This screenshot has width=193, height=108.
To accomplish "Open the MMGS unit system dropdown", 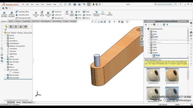I will (182, 105).
